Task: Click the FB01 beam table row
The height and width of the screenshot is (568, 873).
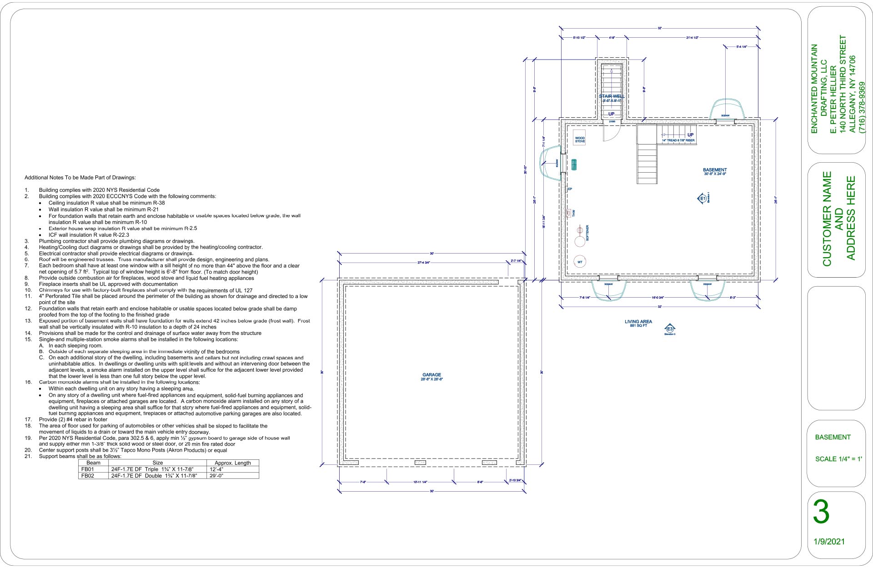Action: pyautogui.click(x=168, y=469)
